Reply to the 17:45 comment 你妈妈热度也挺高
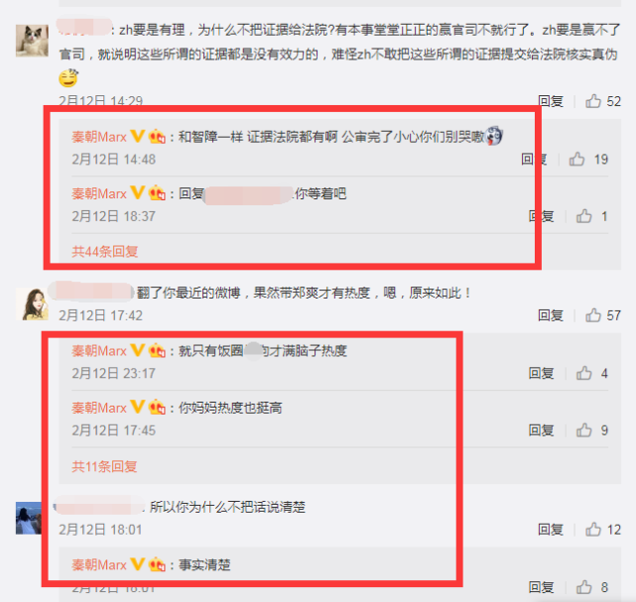 tap(541, 430)
